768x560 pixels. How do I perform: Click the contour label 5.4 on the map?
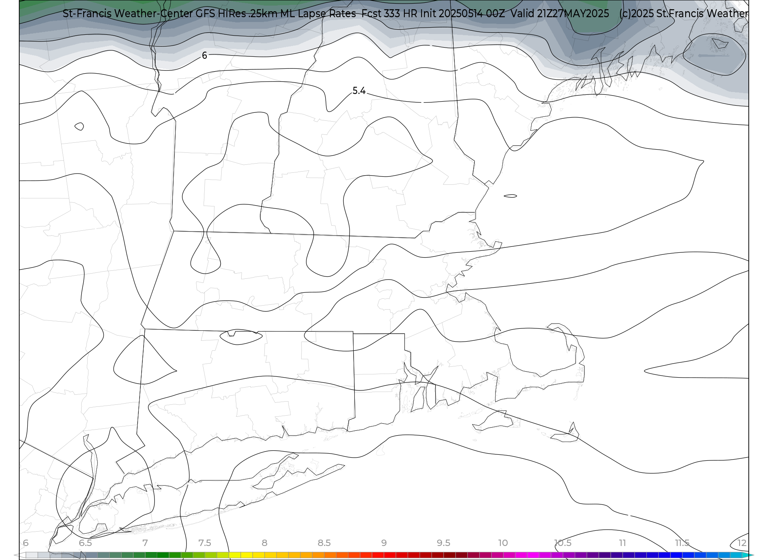(x=359, y=91)
